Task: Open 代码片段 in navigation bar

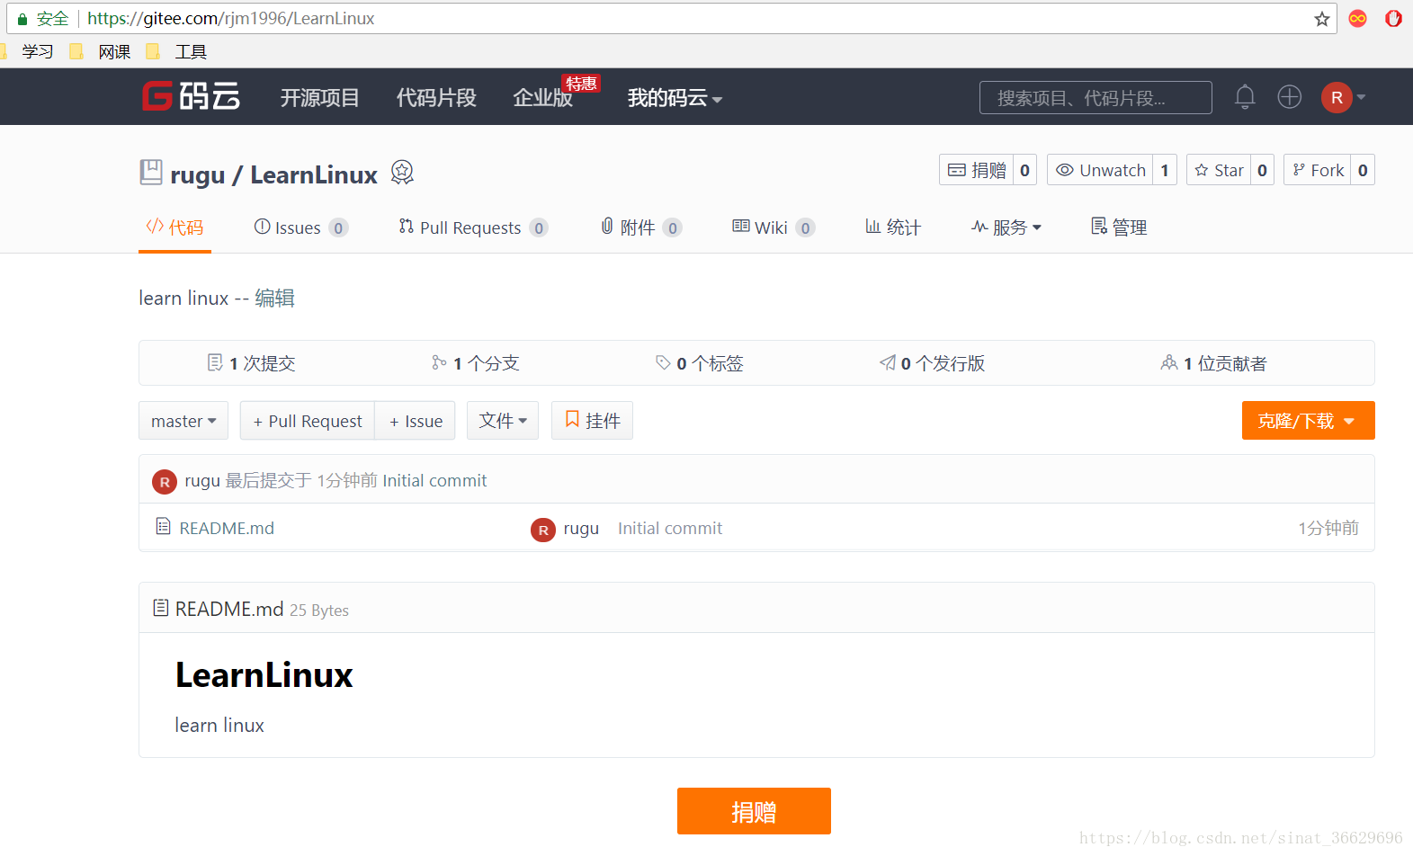Action: tap(436, 97)
